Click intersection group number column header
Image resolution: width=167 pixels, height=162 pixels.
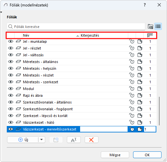click(150, 35)
